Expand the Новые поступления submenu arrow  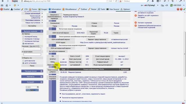(x=42, y=23)
